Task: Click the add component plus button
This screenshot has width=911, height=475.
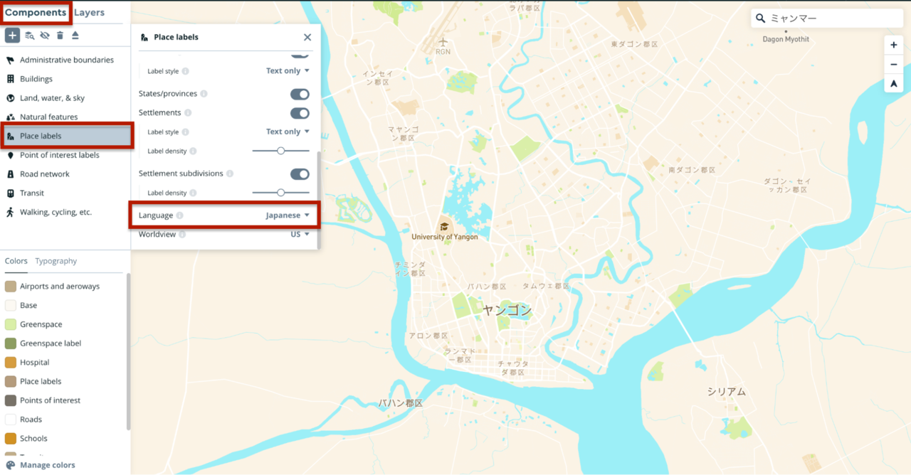Action: coord(12,36)
